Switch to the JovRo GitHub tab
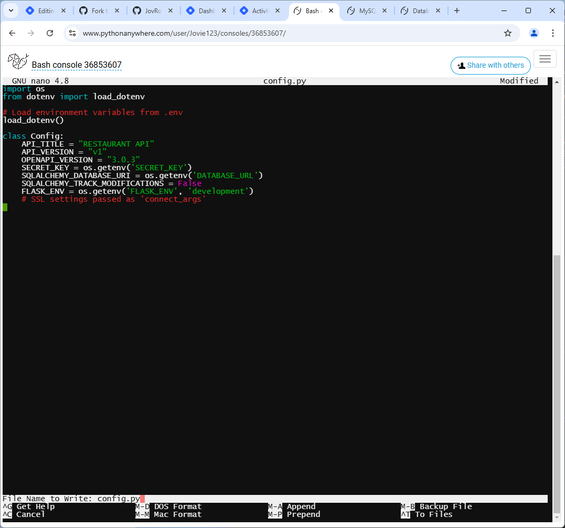Image resolution: width=565 pixels, height=528 pixels. click(x=147, y=11)
